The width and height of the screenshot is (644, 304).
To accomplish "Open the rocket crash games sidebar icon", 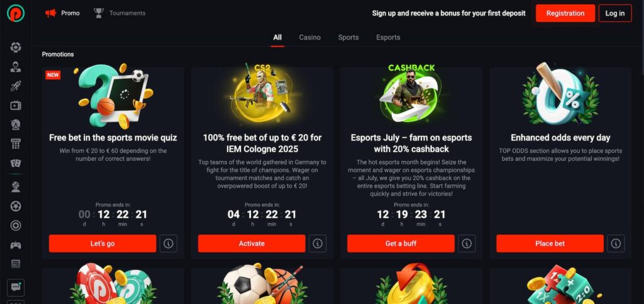I will tap(16, 86).
